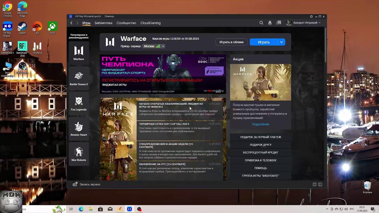379x213 pixels.
Task: Open the Telegram icon in footer
Action: tap(320, 184)
